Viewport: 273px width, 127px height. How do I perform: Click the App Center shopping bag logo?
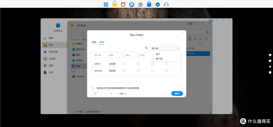coord(58,26)
